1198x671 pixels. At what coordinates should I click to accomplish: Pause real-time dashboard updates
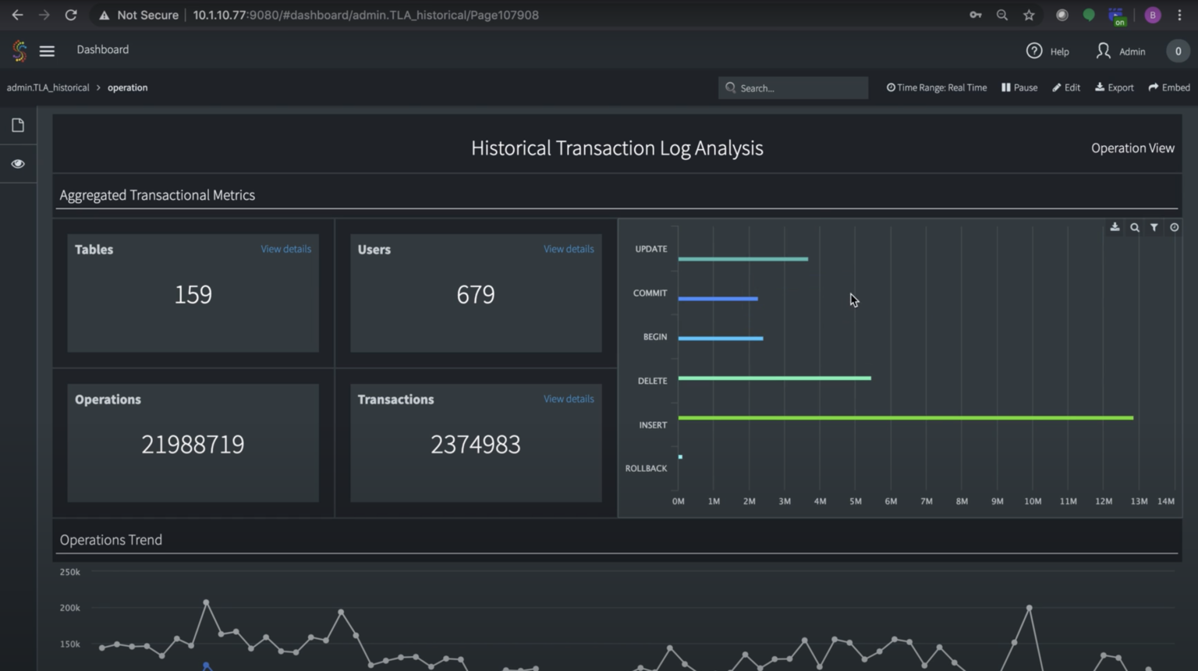[x=1019, y=87]
